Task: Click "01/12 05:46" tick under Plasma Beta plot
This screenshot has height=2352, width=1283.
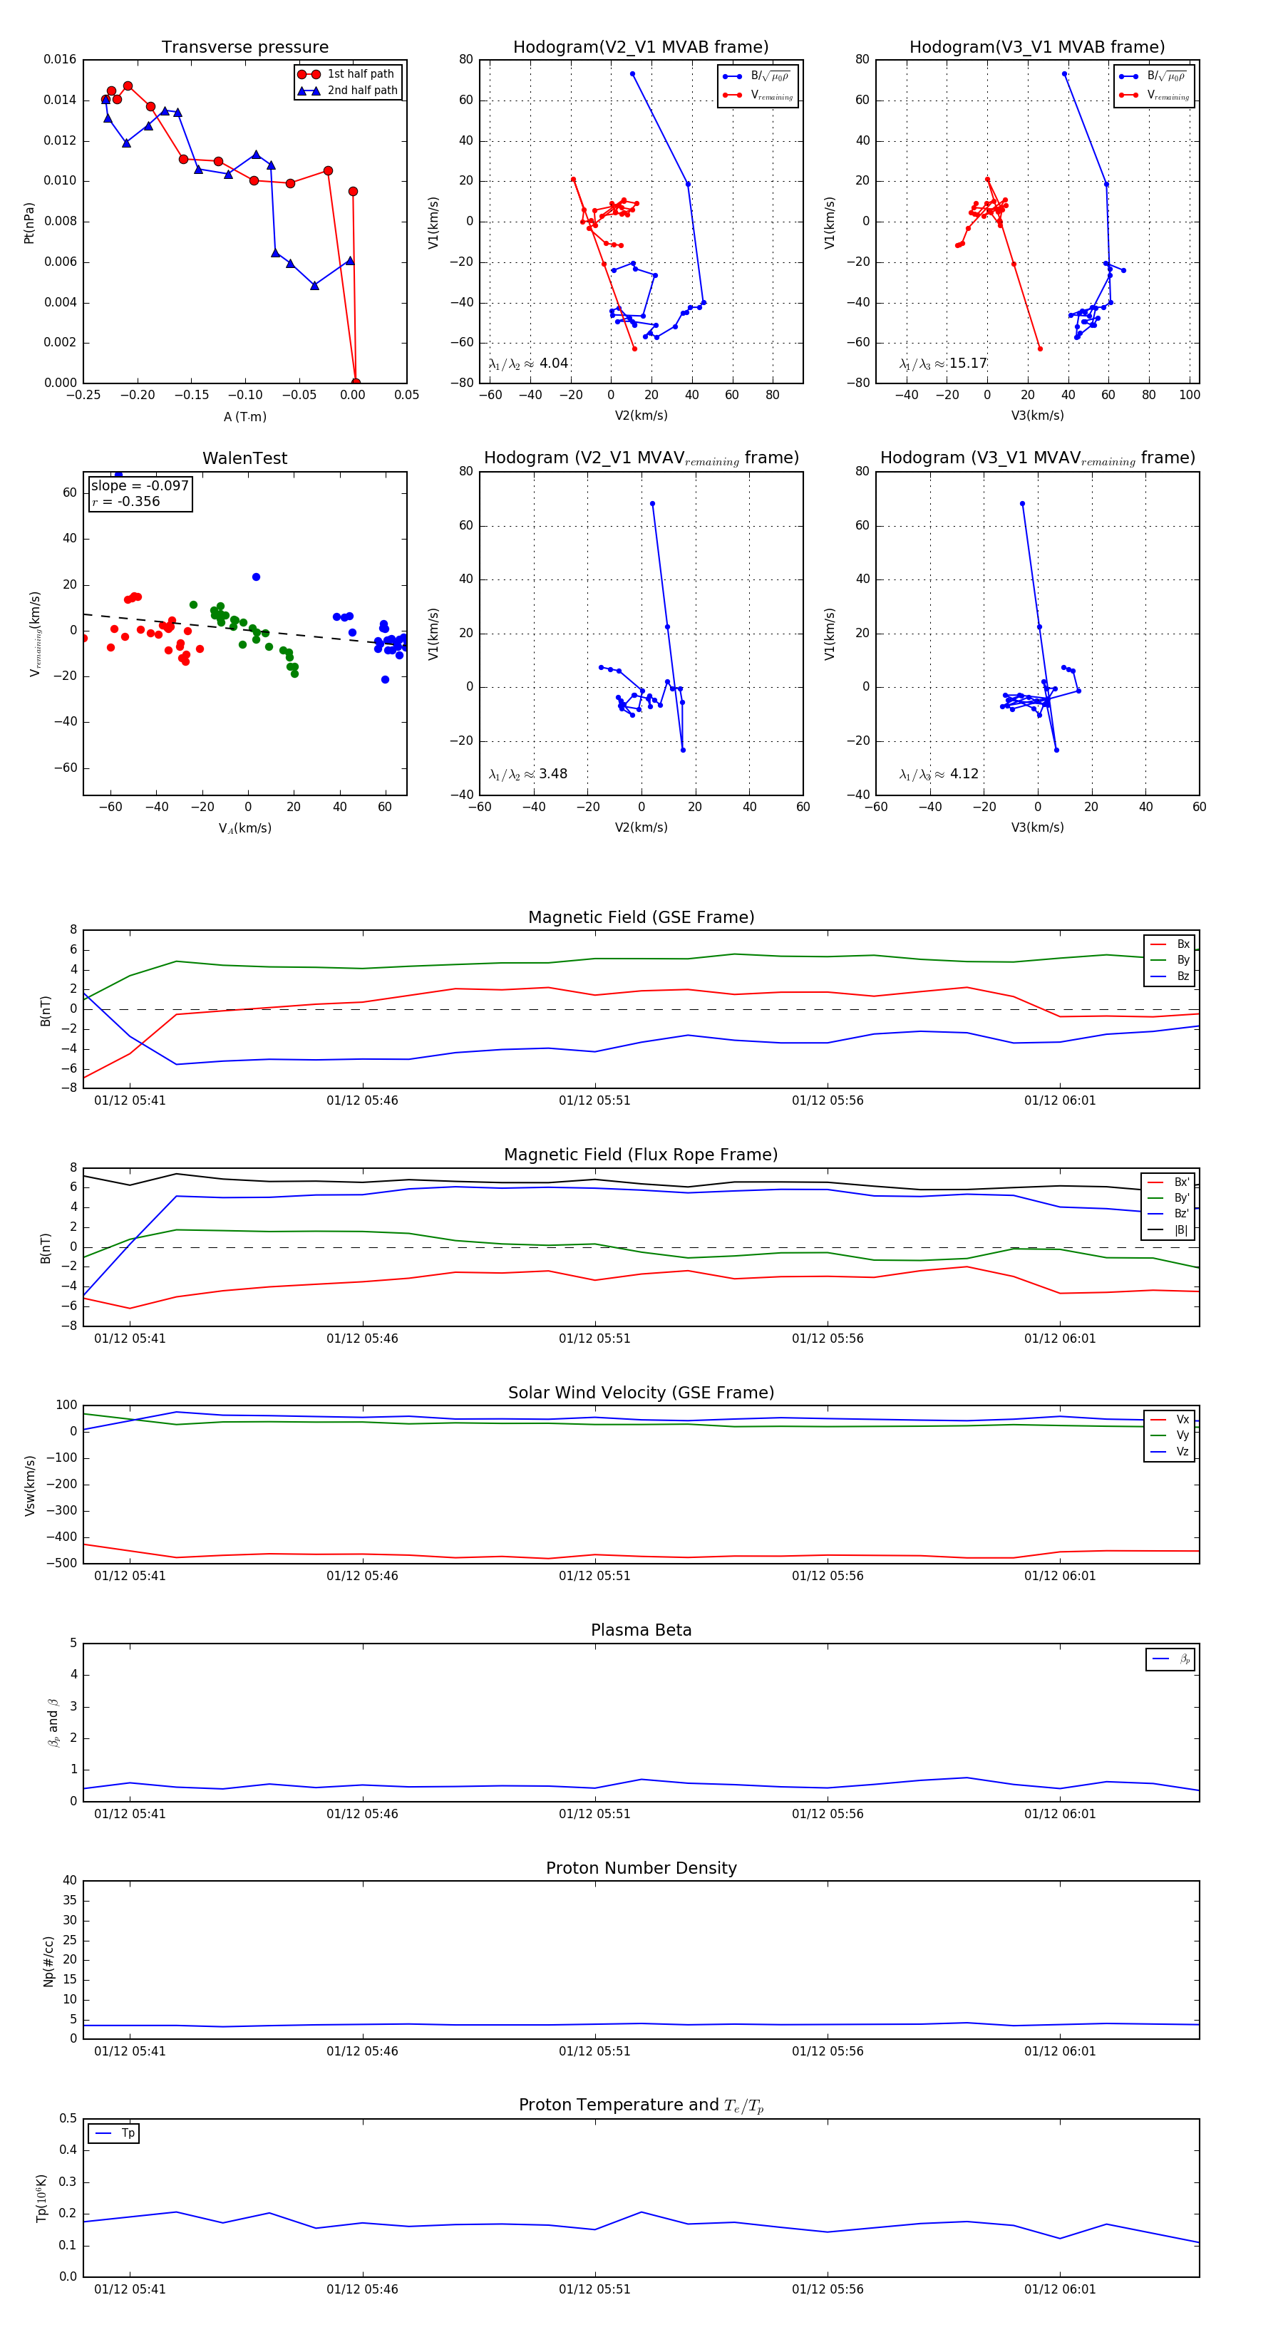Action: pyautogui.click(x=363, y=1814)
